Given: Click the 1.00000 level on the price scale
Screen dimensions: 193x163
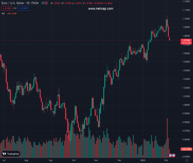Looking at the screenshot, I should point(186,105).
